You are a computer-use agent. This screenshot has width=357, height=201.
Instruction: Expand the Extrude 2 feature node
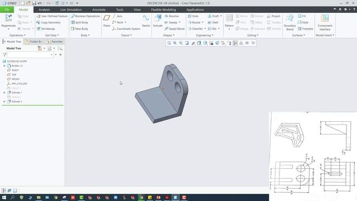click(x=4, y=102)
